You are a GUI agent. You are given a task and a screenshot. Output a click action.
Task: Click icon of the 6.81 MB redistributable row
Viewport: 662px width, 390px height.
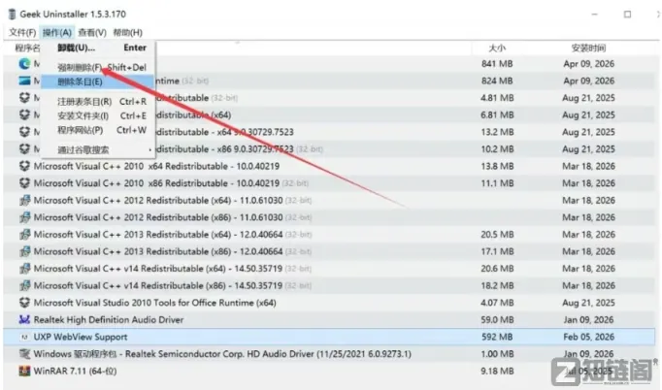[24, 114]
